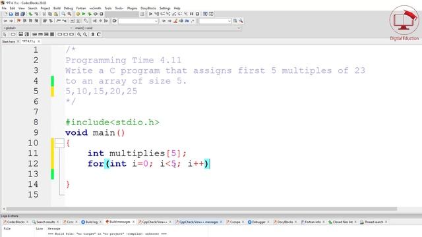
Task: Switch to the Thread search tab
Action: [374, 222]
